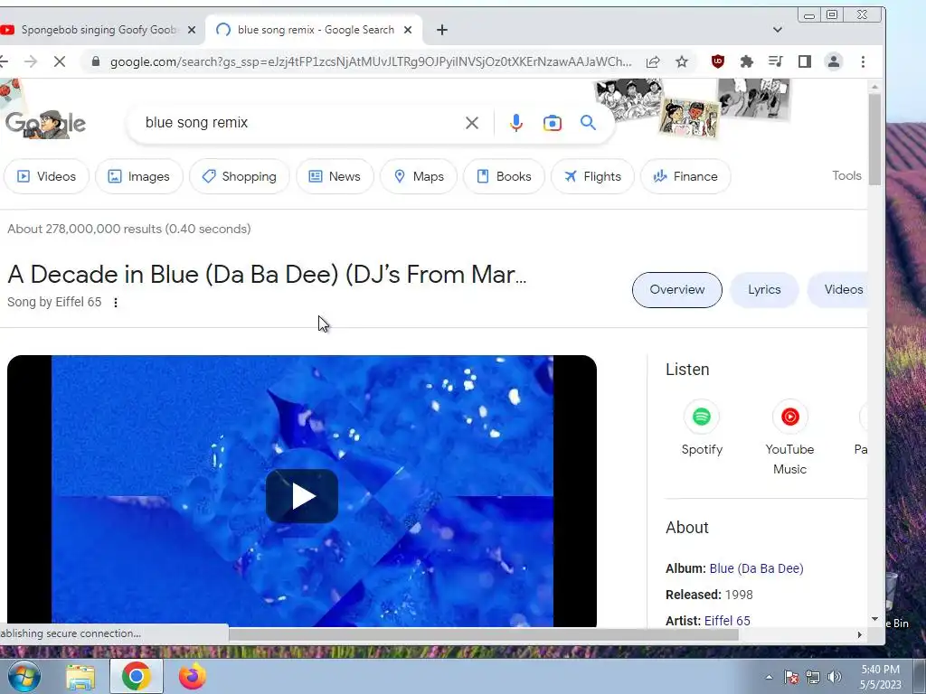Open album link Blue (Da Ba Dee)
Screen dimensions: 926x694
coord(756,568)
